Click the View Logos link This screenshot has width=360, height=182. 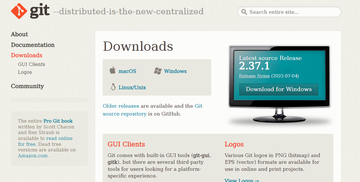pos(242,180)
